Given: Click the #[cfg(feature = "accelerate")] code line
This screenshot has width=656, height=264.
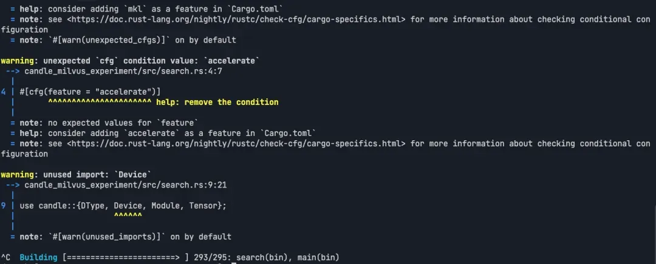Looking at the screenshot, I should (90, 92).
